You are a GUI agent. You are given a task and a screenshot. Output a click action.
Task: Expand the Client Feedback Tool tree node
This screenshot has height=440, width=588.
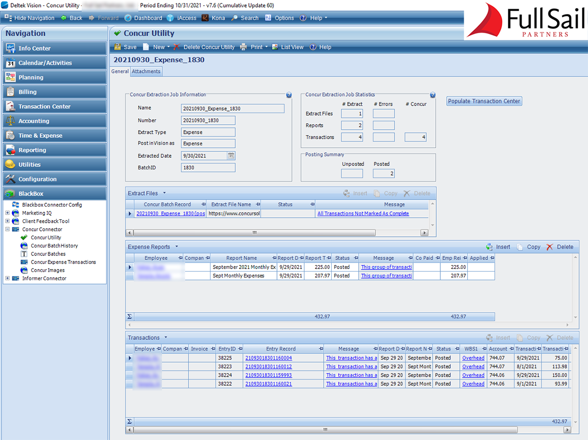pyautogui.click(x=8, y=221)
